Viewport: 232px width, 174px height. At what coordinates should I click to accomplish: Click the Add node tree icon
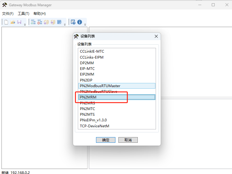[x=33, y=22]
